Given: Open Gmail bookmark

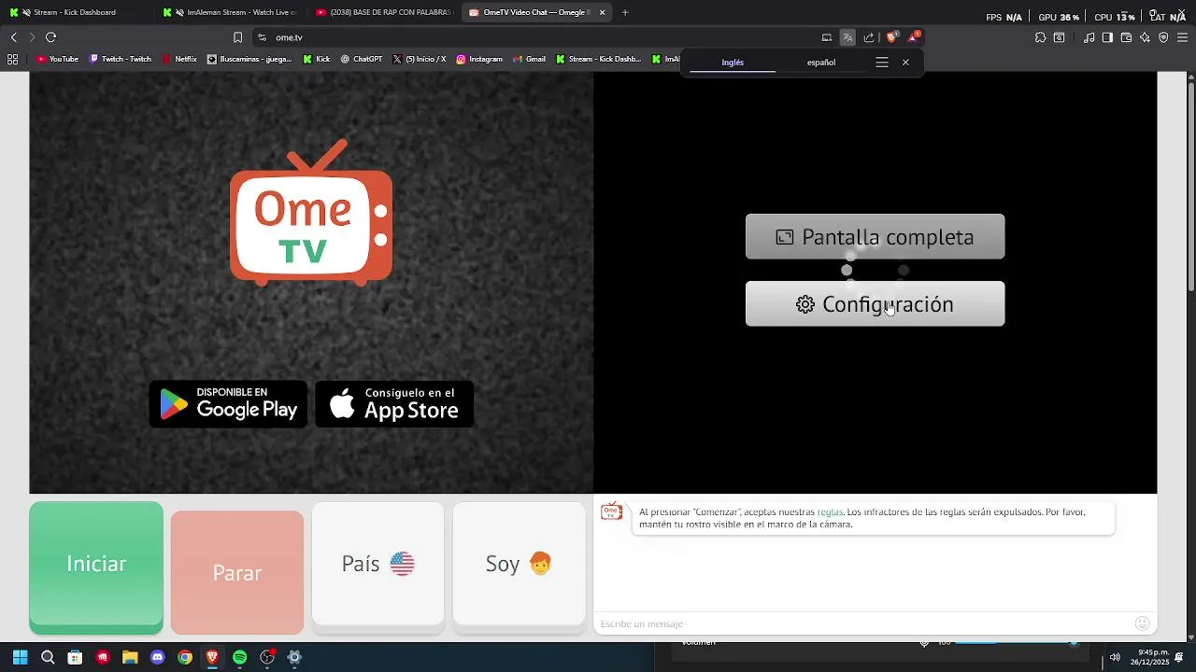Looking at the screenshot, I should point(529,59).
